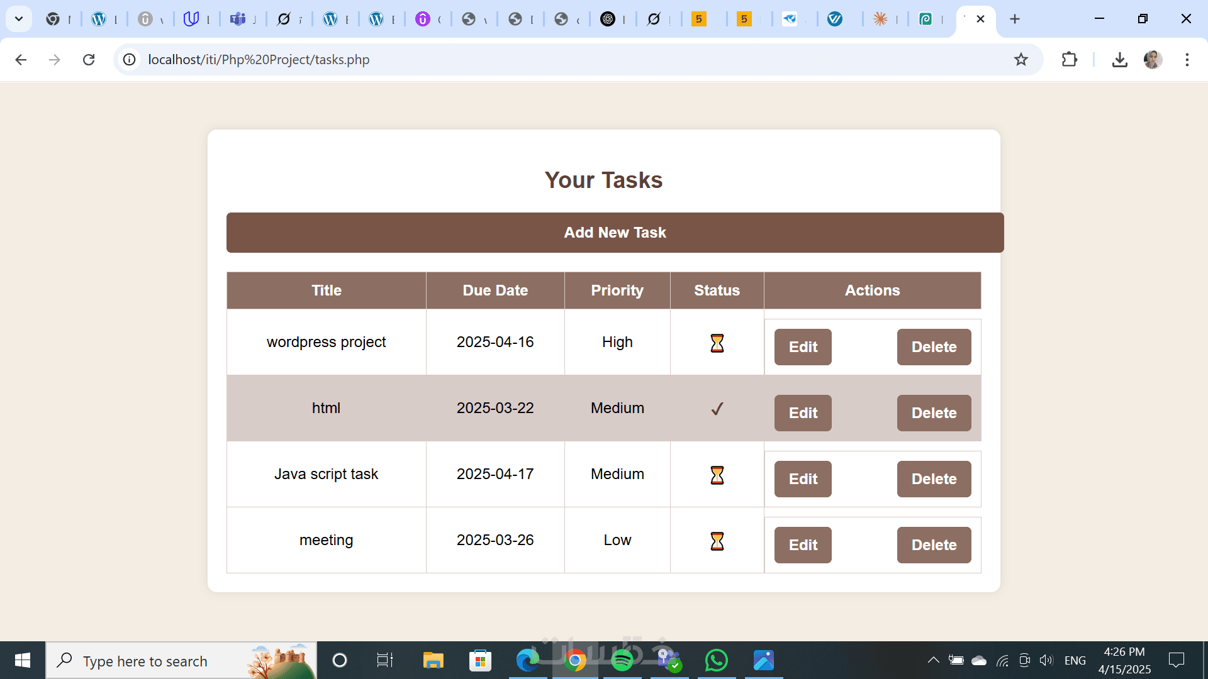Screen dimensions: 1208x679
Task: Click Add New Task button
Action: click(x=615, y=233)
